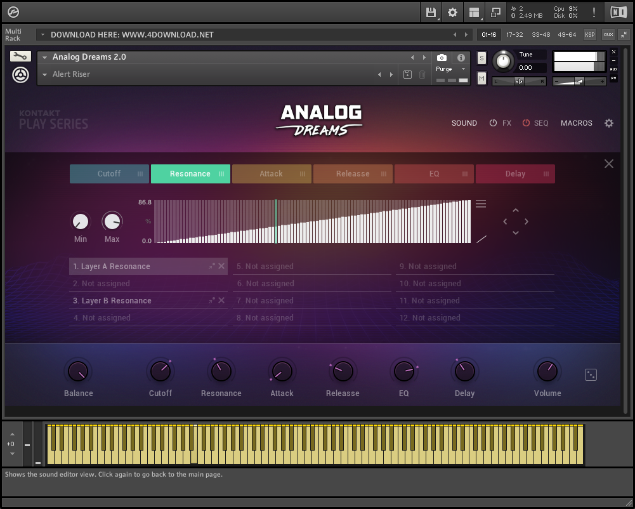Click Layer A Resonance link icon
635x509 pixels.
pyautogui.click(x=211, y=266)
